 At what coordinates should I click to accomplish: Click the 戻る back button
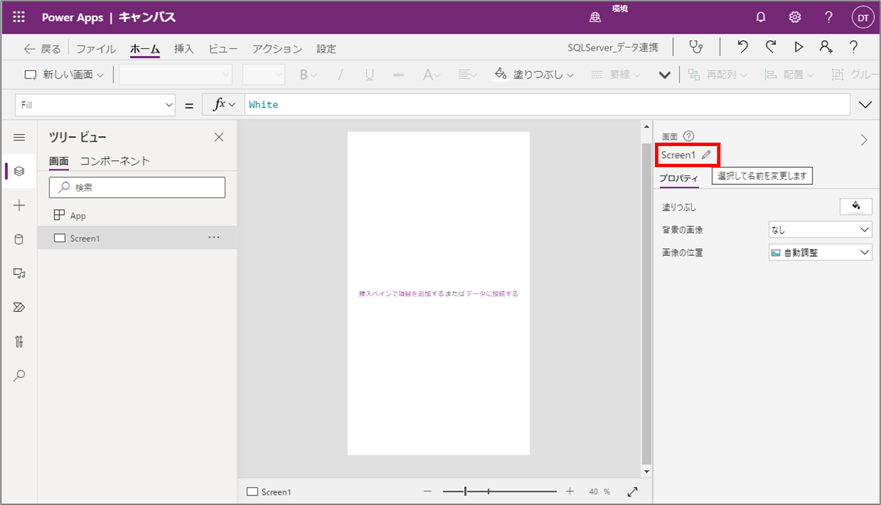pos(42,49)
